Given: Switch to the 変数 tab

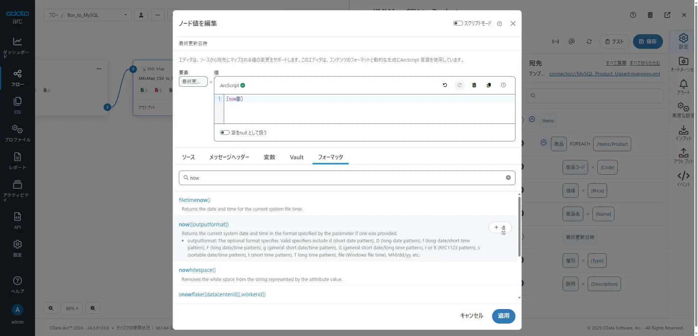Looking at the screenshot, I should coord(269,157).
